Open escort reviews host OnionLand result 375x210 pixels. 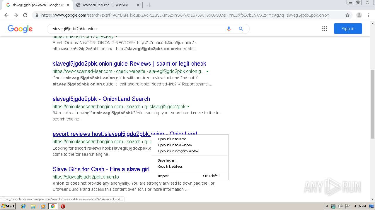coord(102,134)
